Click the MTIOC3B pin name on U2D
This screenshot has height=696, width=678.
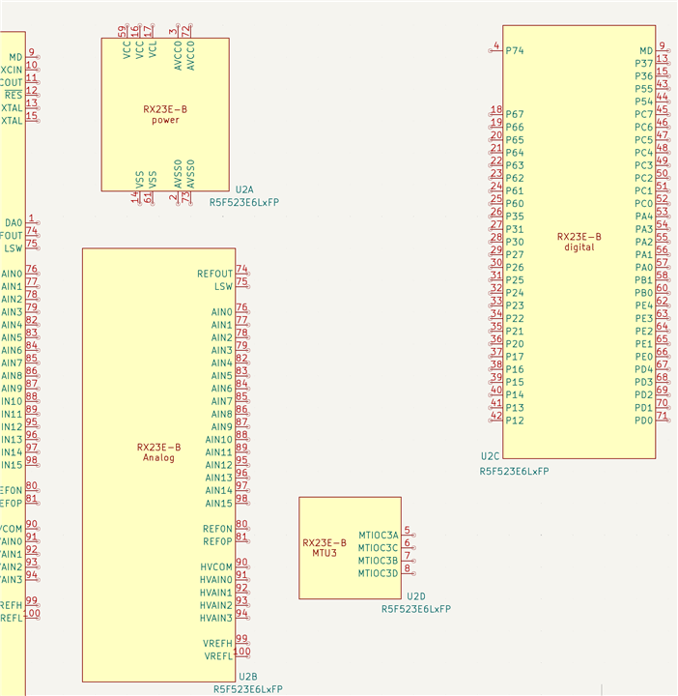379,561
